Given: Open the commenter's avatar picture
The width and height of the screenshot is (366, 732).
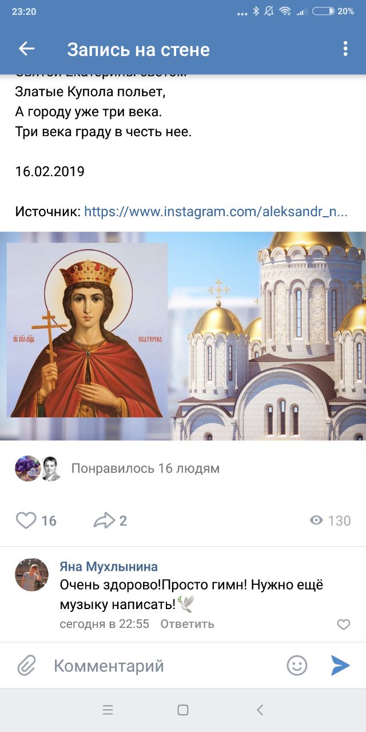Looking at the screenshot, I should [31, 575].
